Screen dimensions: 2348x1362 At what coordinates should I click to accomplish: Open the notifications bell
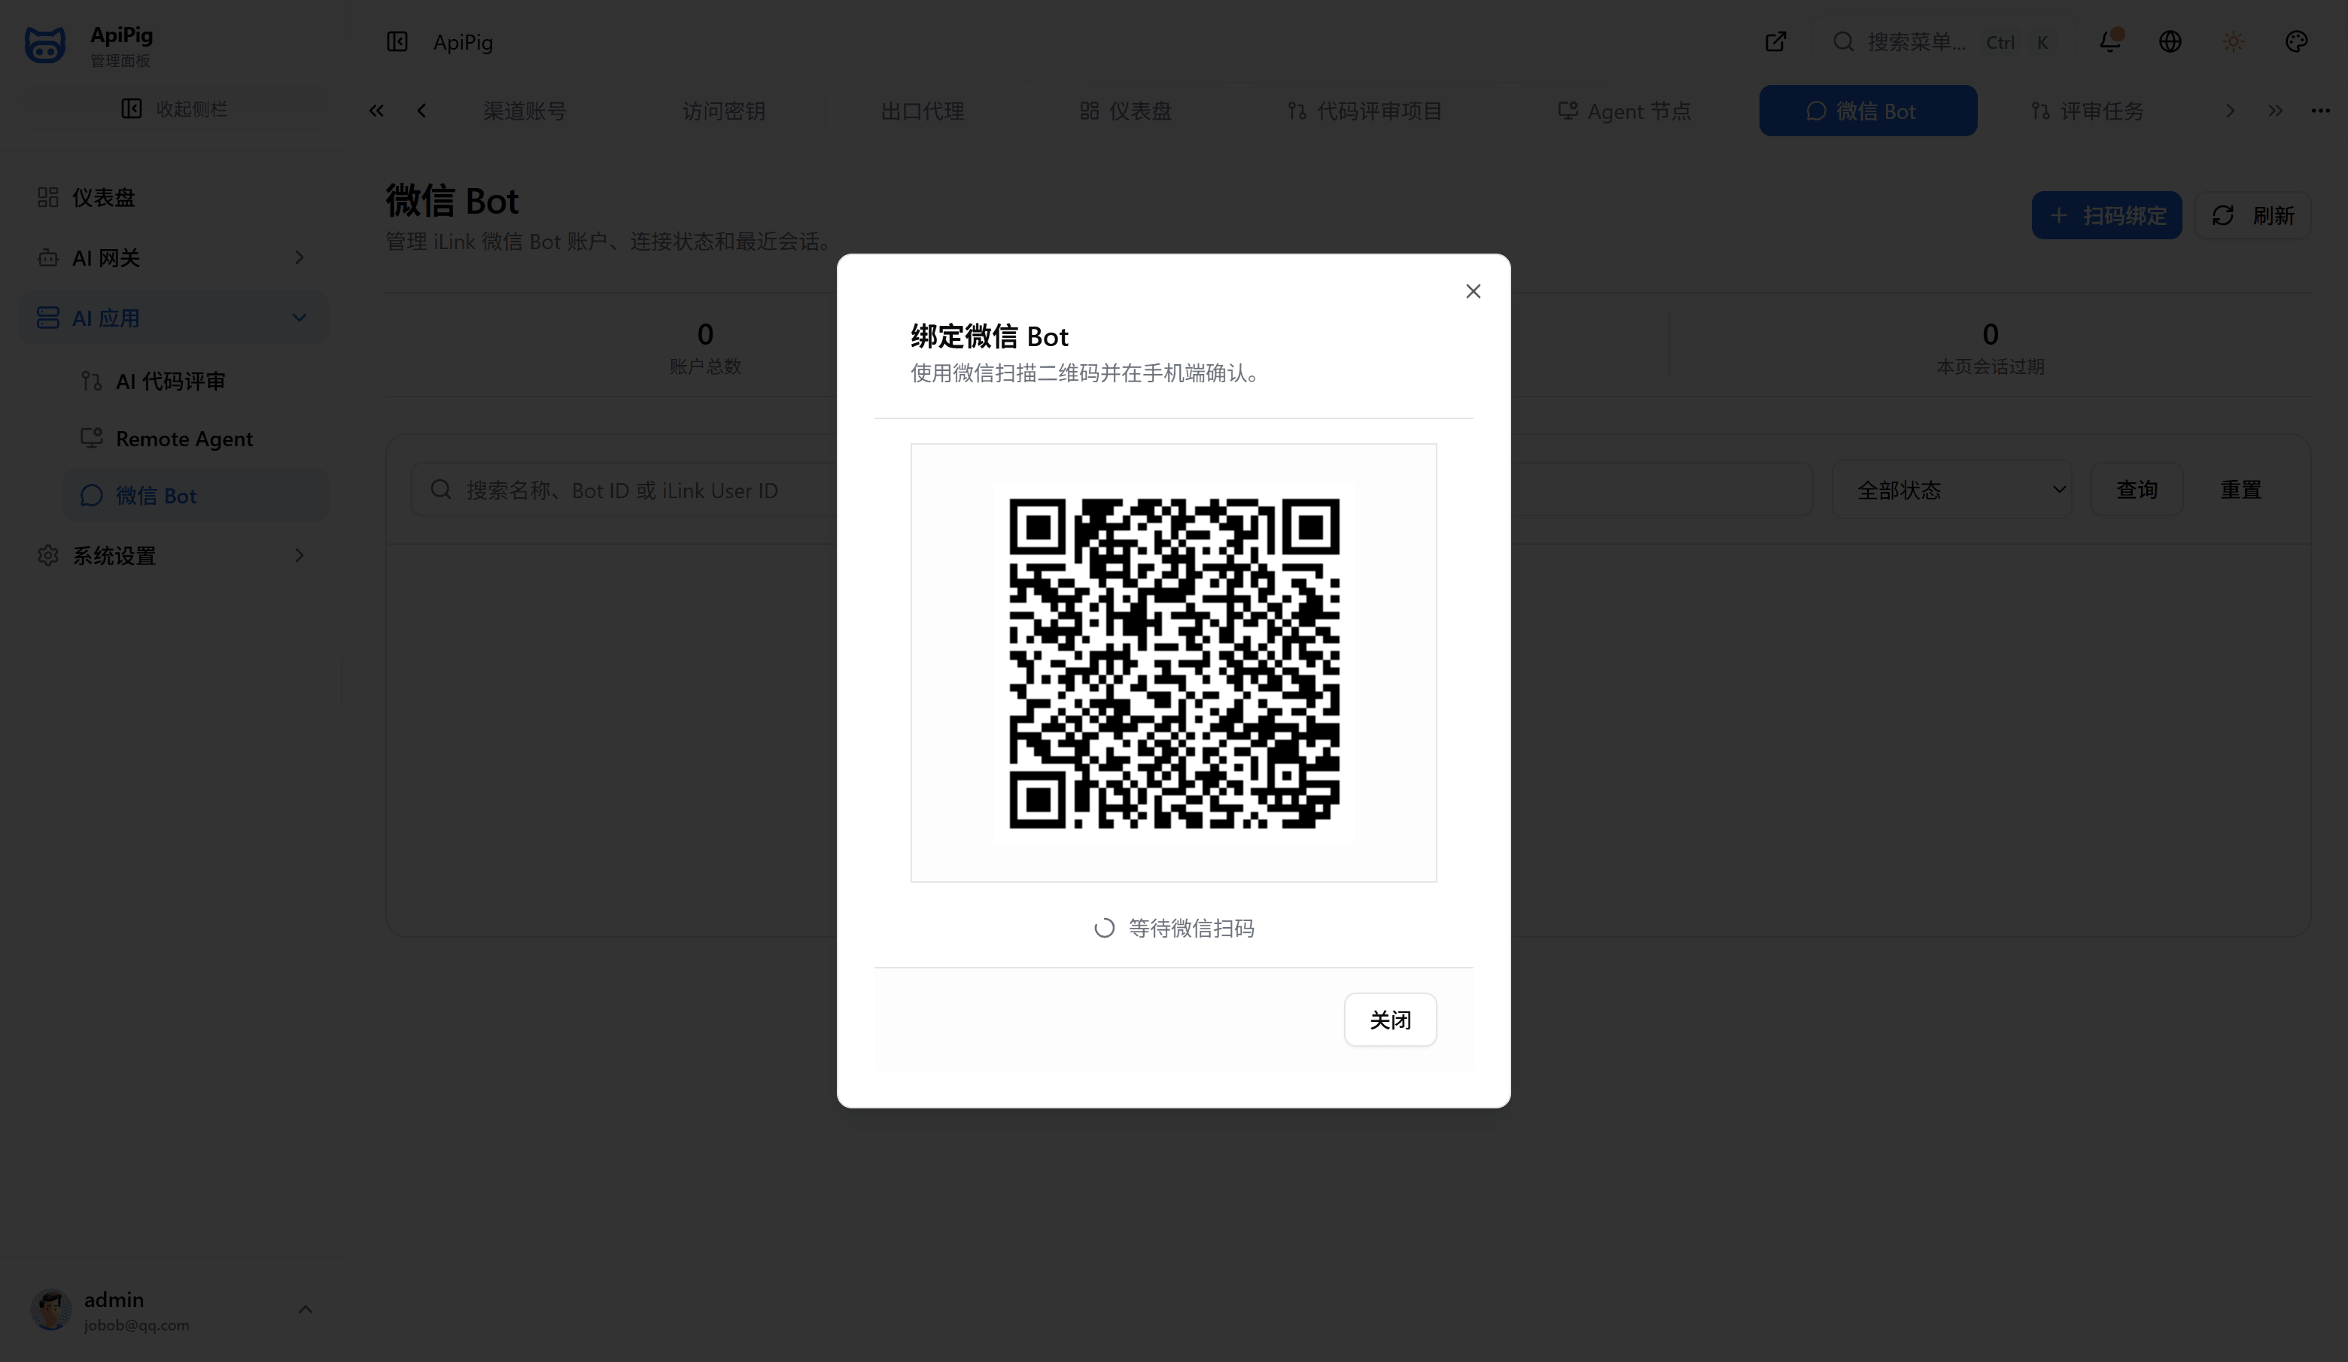tap(2109, 42)
